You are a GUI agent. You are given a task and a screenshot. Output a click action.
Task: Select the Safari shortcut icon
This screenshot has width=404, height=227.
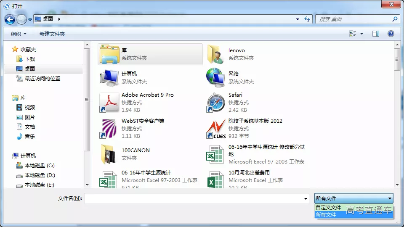pos(216,103)
